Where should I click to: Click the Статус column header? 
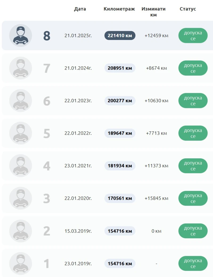[x=188, y=9]
